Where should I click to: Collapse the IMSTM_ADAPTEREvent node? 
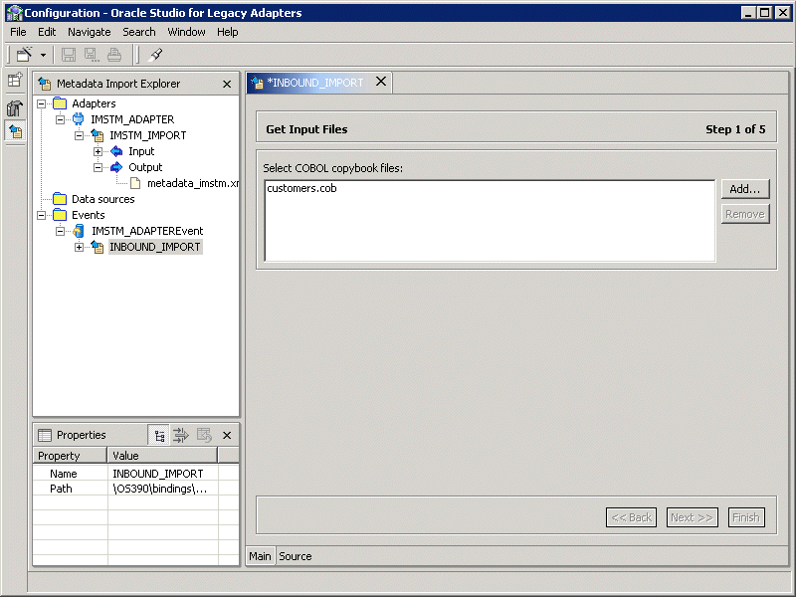click(60, 231)
